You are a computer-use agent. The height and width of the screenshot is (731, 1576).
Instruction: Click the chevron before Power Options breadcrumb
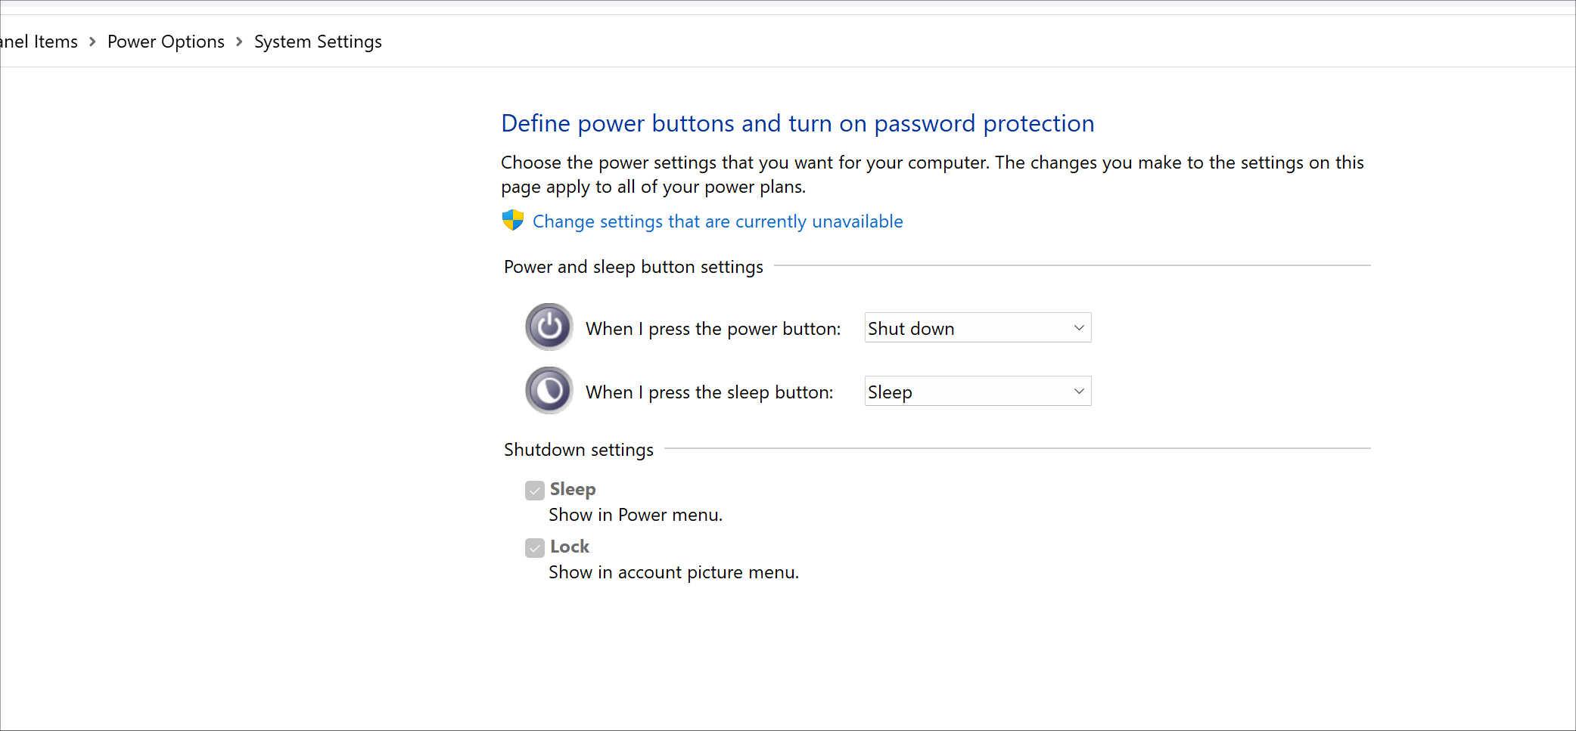click(x=92, y=42)
